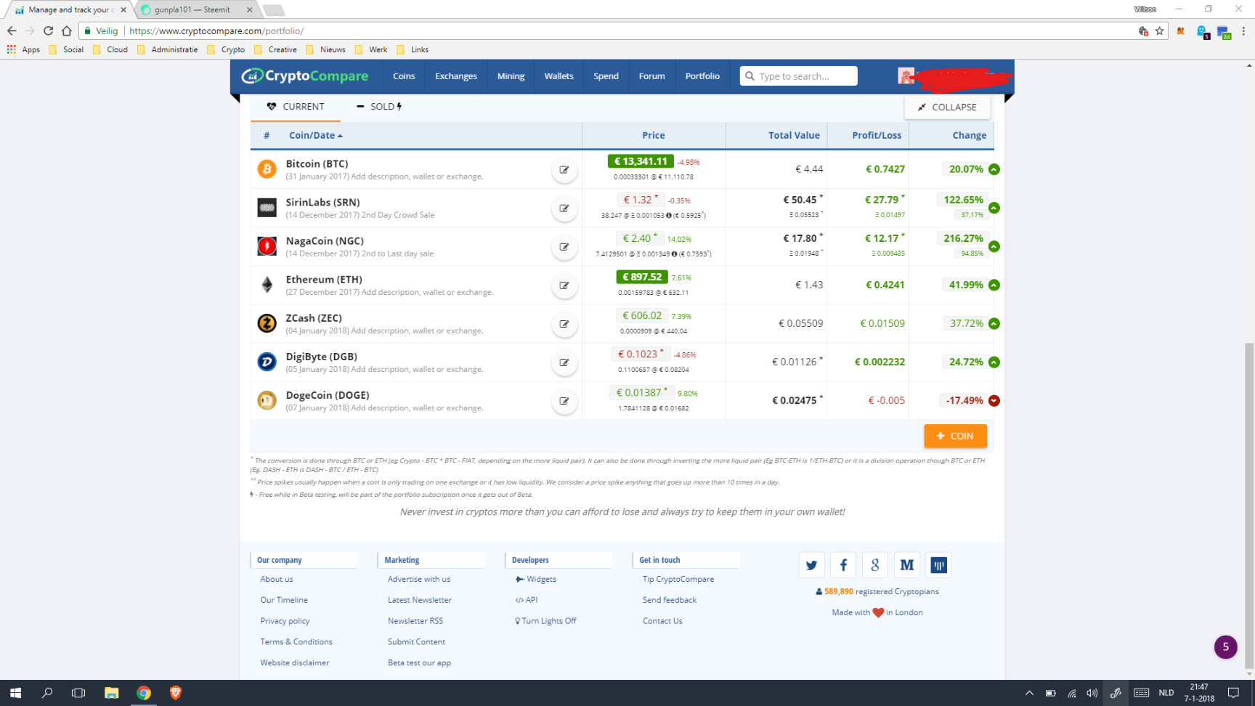Open CryptoCompare Google Plus icon

875,565
